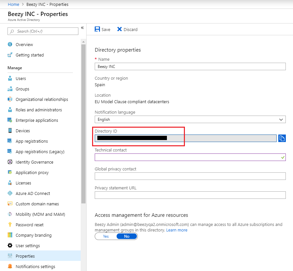The width and height of the screenshot is (293, 271).
Task: Open Overview menu item
Action: coord(24,44)
